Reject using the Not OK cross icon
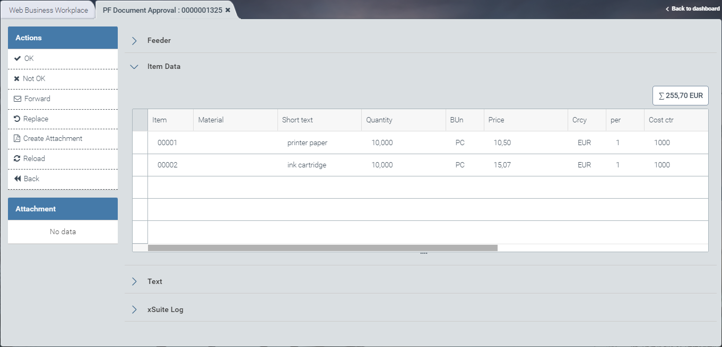Screen dimensions: 722x347 pos(18,78)
